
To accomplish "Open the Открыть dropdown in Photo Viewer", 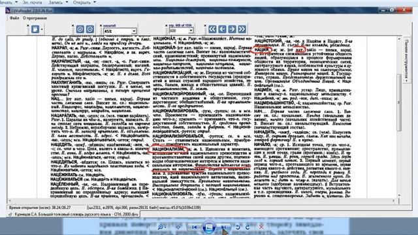I will point(84,3).
